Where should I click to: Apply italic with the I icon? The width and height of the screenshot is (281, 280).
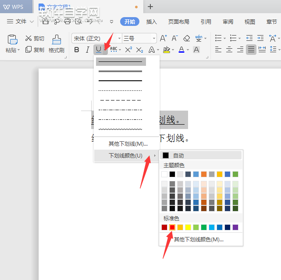click(x=88, y=50)
